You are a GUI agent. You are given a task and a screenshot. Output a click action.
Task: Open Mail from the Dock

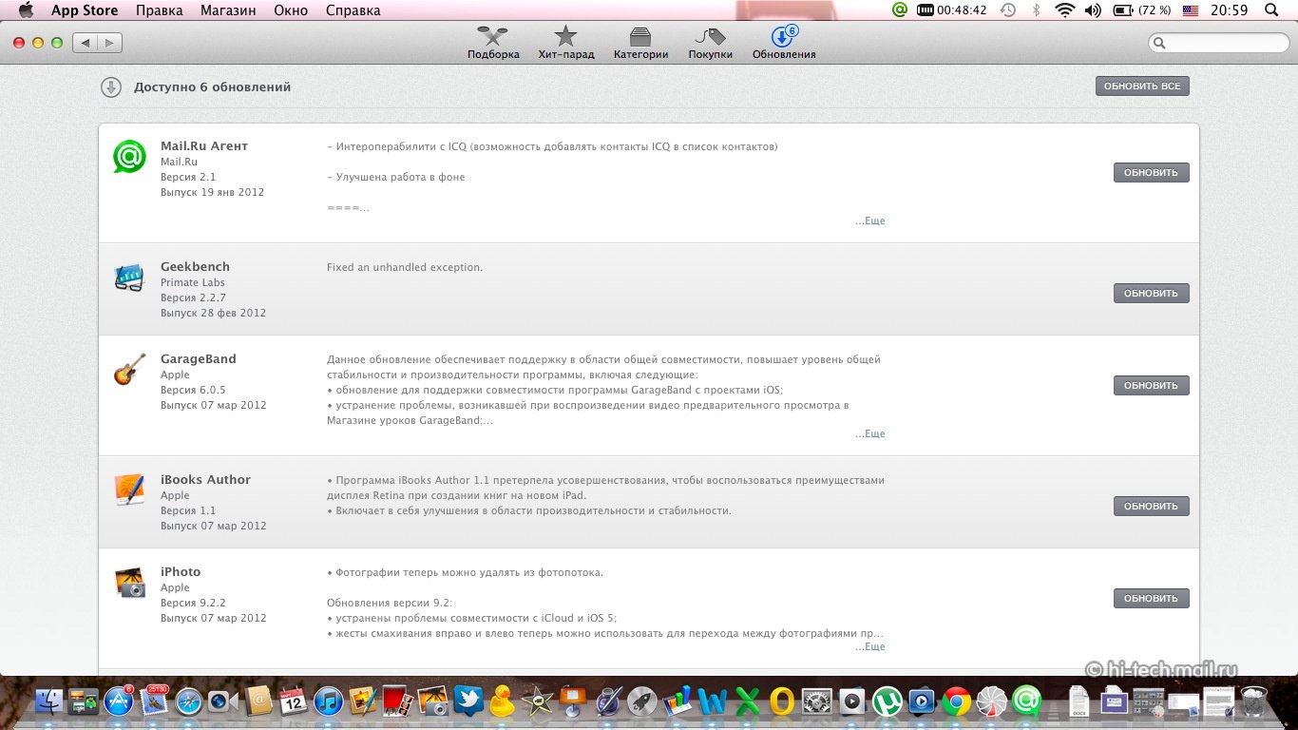pos(154,701)
